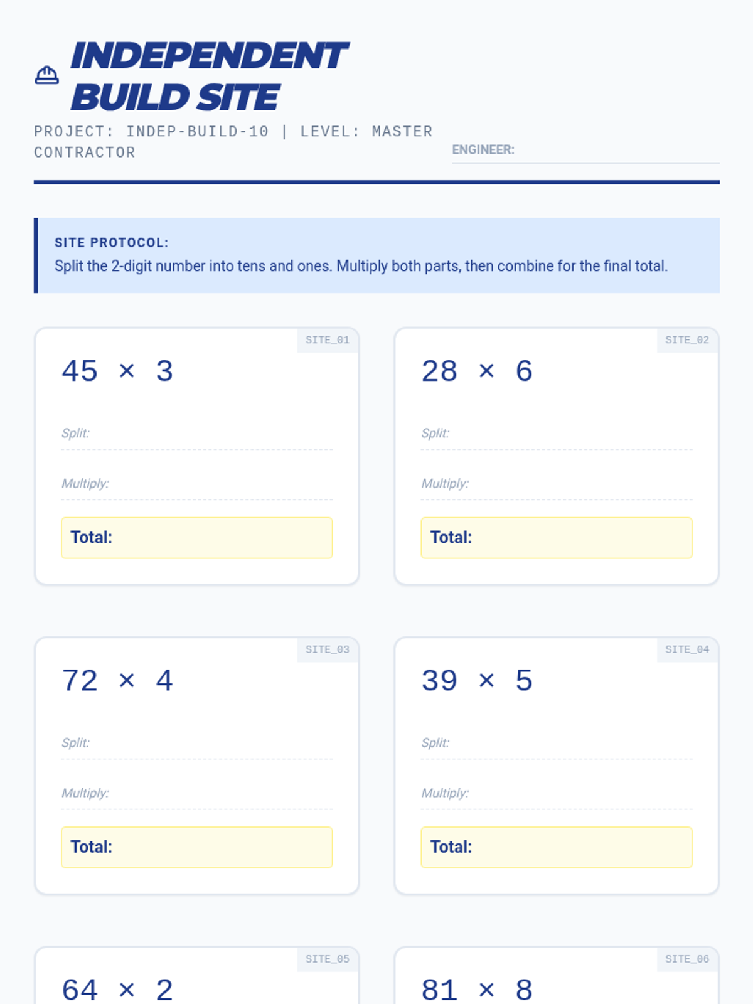The image size is (753, 1004).
Task: Click the Multiply line under 72 × 4
Action: pos(196,794)
